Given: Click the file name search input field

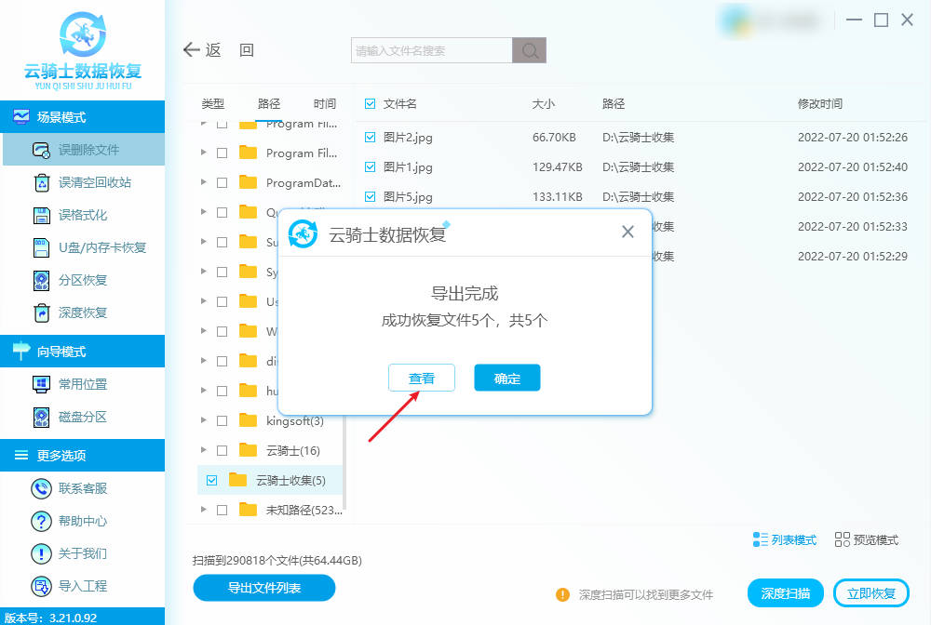Looking at the screenshot, I should [x=432, y=50].
